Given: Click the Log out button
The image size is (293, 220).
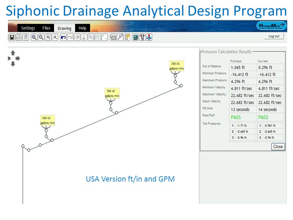Looking at the screenshot, I should (274, 36).
